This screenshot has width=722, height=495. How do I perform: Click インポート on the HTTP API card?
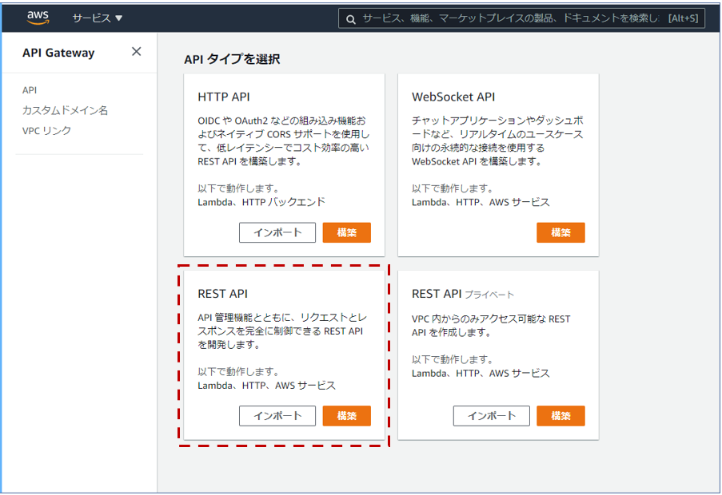tap(277, 232)
